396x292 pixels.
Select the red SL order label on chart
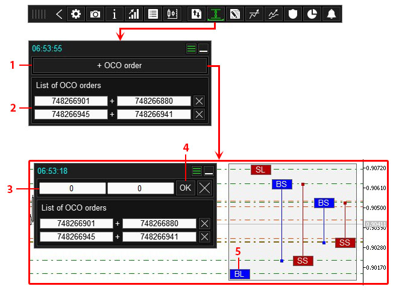[x=260, y=170]
